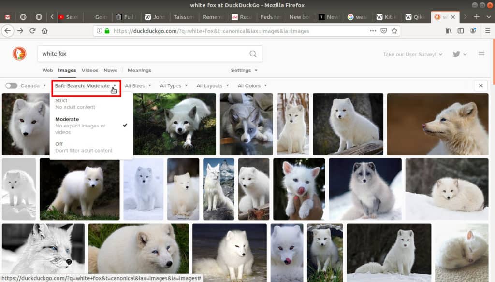Close the active white fox tab
Image resolution: width=495 pixels, height=282 pixels.
[453, 17]
